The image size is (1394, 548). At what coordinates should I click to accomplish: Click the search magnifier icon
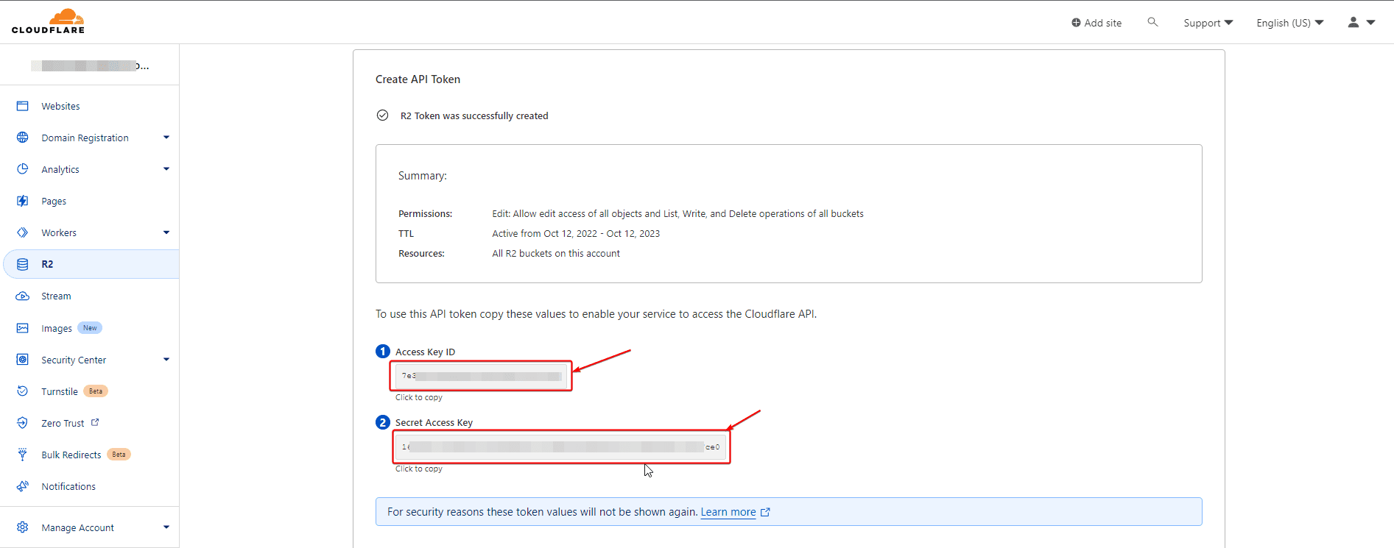tap(1152, 22)
